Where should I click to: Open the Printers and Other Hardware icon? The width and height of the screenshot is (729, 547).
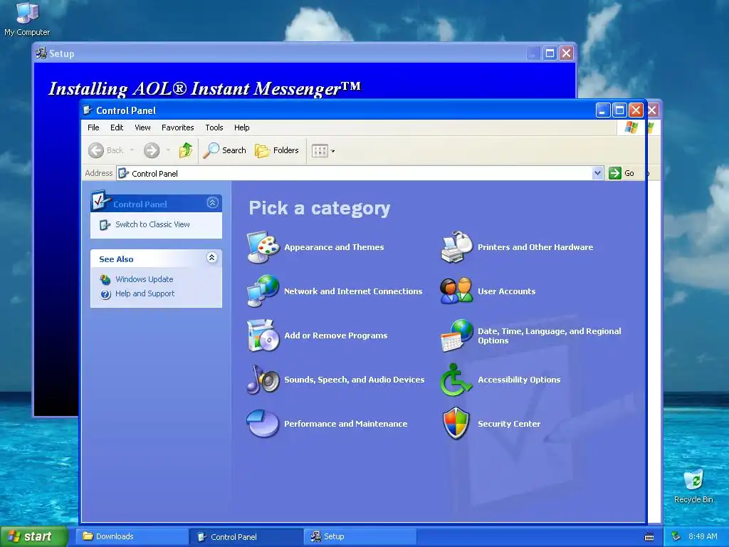[x=456, y=246]
